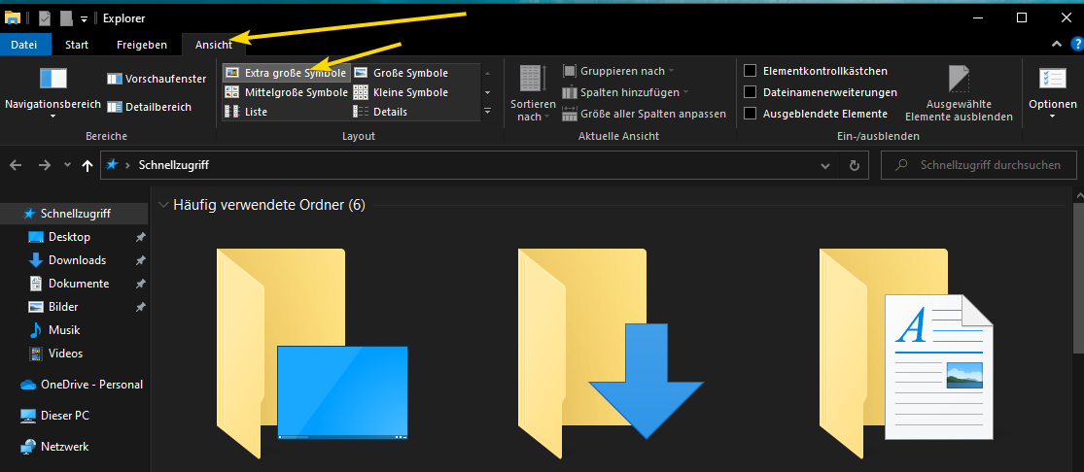
Task: Select Kleine Symbole layout
Action: pos(402,92)
